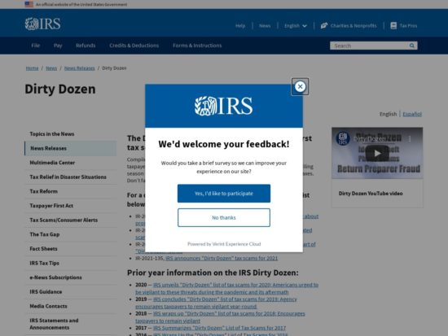Screen dimensions: 448x336
Task: Open the Refunds menu
Action: (x=86, y=46)
